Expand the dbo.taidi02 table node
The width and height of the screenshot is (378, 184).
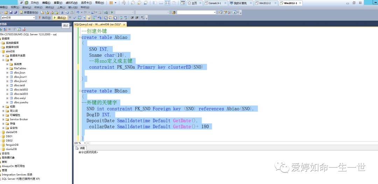coord(7,90)
